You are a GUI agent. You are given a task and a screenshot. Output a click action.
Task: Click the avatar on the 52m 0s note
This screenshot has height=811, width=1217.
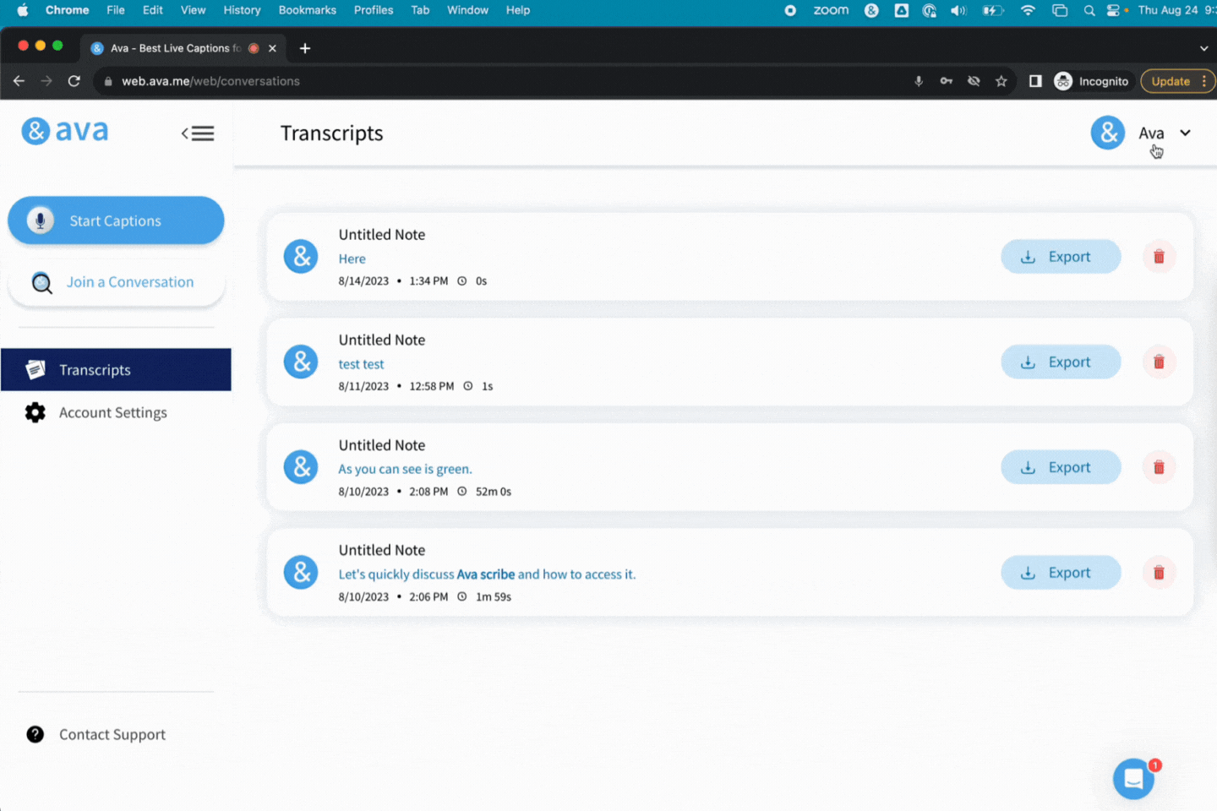(301, 467)
